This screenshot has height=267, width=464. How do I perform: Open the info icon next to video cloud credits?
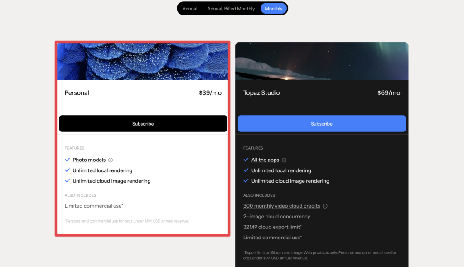click(x=325, y=206)
